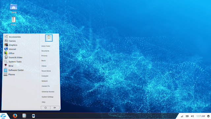Click the network signal tray icon

point(182,116)
